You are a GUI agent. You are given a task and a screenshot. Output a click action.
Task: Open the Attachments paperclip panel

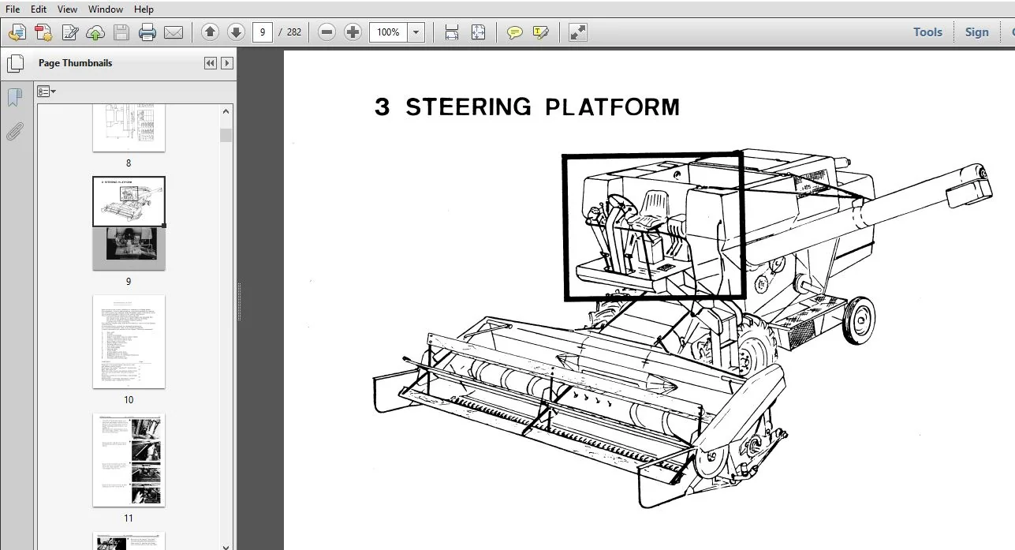click(x=14, y=131)
